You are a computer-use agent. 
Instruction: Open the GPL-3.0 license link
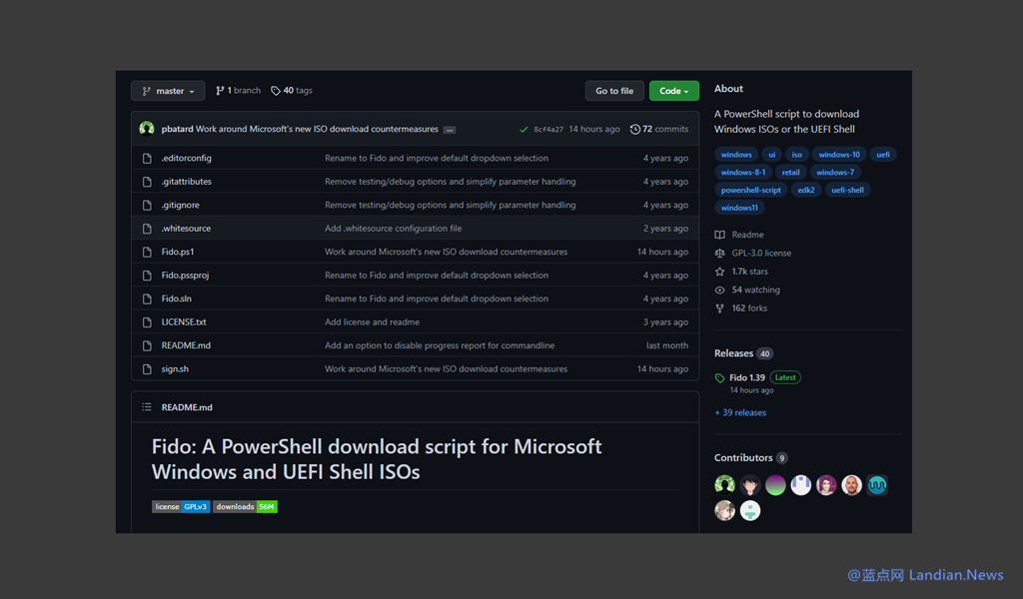pos(760,254)
